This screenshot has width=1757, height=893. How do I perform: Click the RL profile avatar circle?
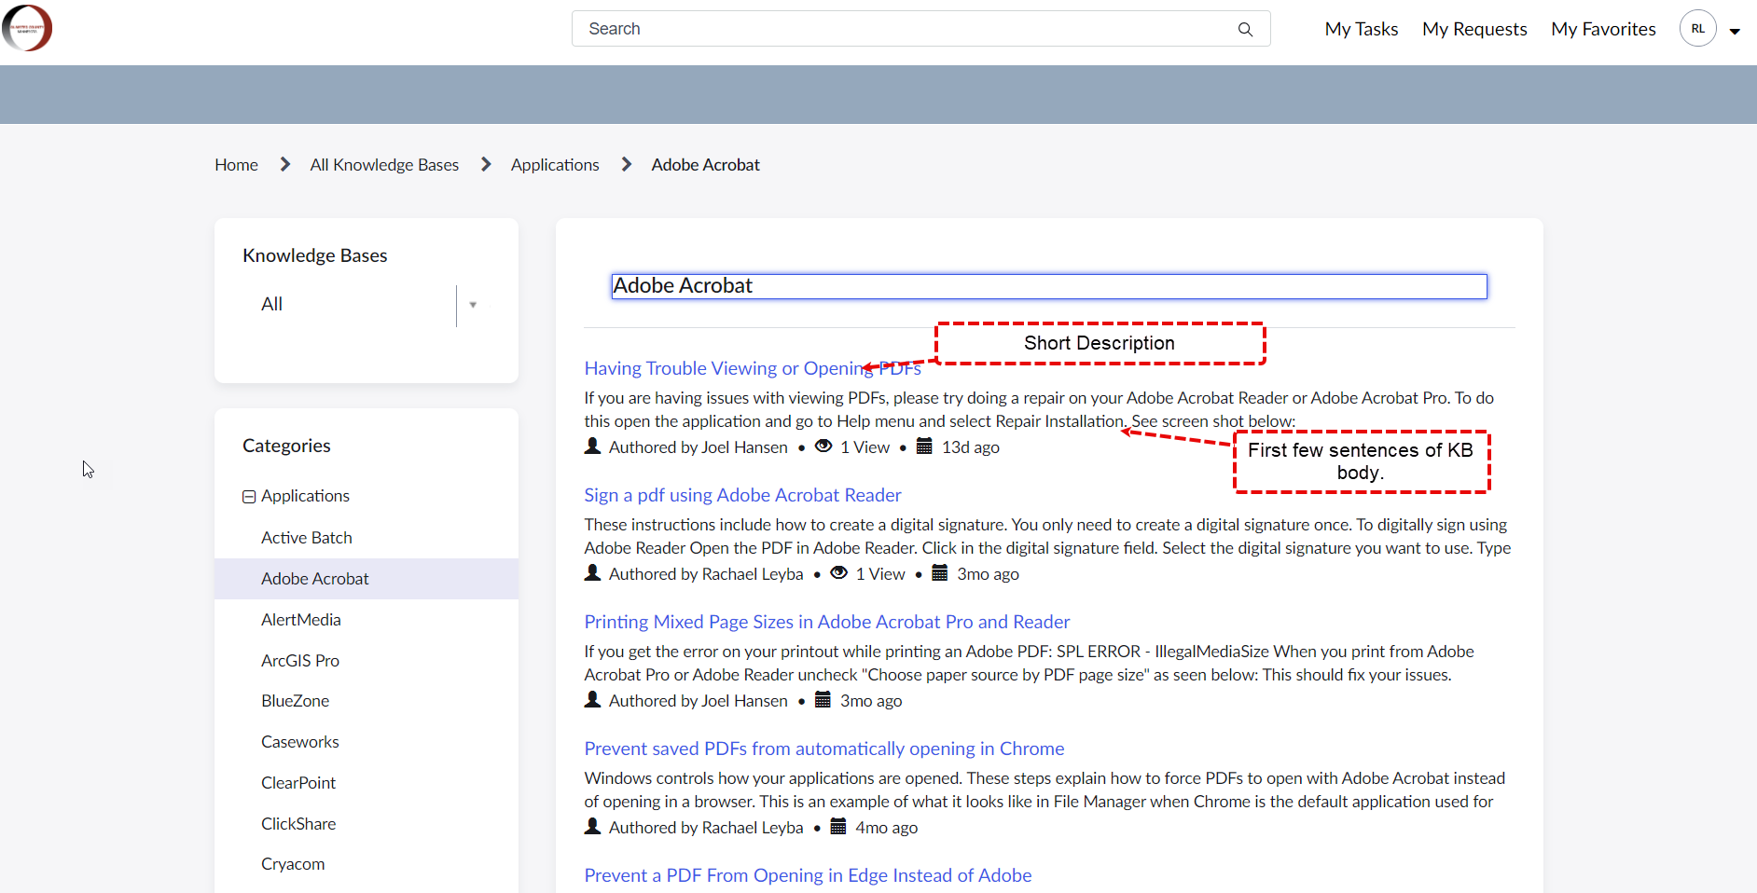1698,28
